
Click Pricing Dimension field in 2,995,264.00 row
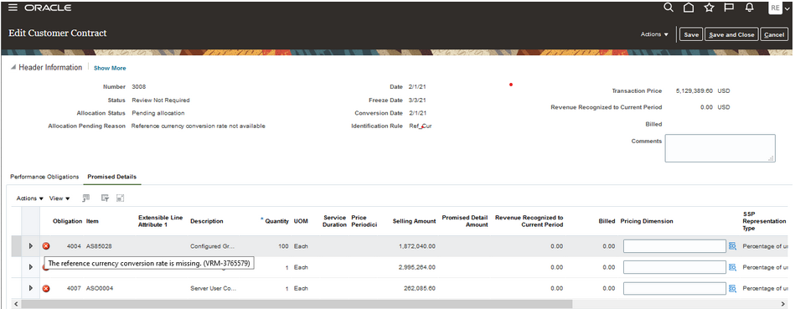tap(675, 267)
